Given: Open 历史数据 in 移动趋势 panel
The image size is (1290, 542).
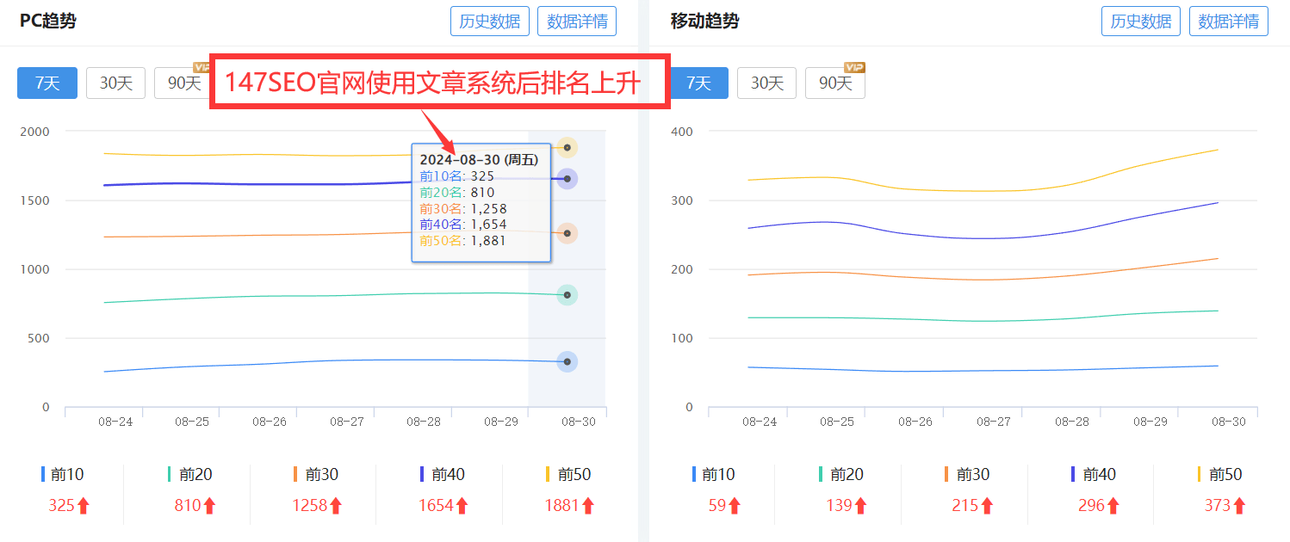Looking at the screenshot, I should [1141, 22].
